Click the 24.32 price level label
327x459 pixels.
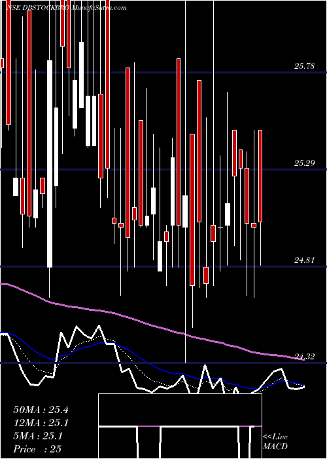(304, 357)
